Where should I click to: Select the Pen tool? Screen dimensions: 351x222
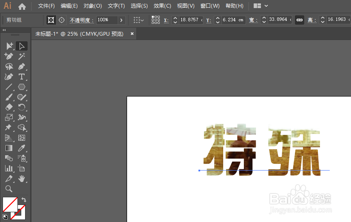22,66
